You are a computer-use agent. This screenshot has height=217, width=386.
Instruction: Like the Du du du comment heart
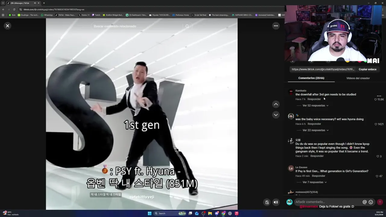[x=378, y=156]
